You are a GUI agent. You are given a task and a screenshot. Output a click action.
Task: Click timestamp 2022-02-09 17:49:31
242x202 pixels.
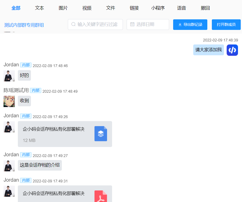tap(50, 181)
